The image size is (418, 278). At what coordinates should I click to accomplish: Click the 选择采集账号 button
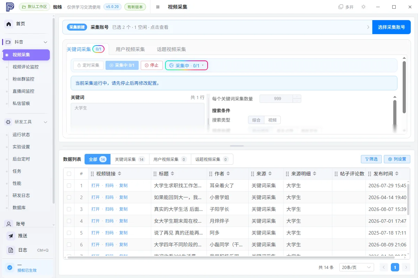click(392, 27)
